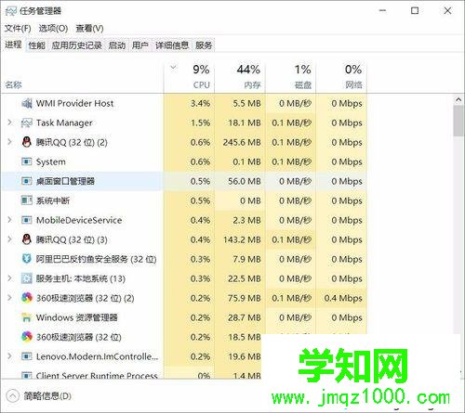Click the 0.4 Mbps network value
Image resolution: width=465 pixels, height=413 pixels.
343,298
